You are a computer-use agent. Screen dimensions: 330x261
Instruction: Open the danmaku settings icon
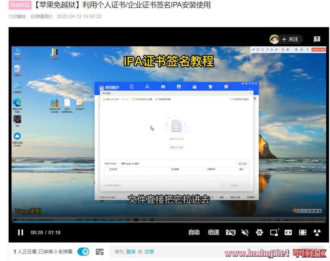click(x=100, y=252)
